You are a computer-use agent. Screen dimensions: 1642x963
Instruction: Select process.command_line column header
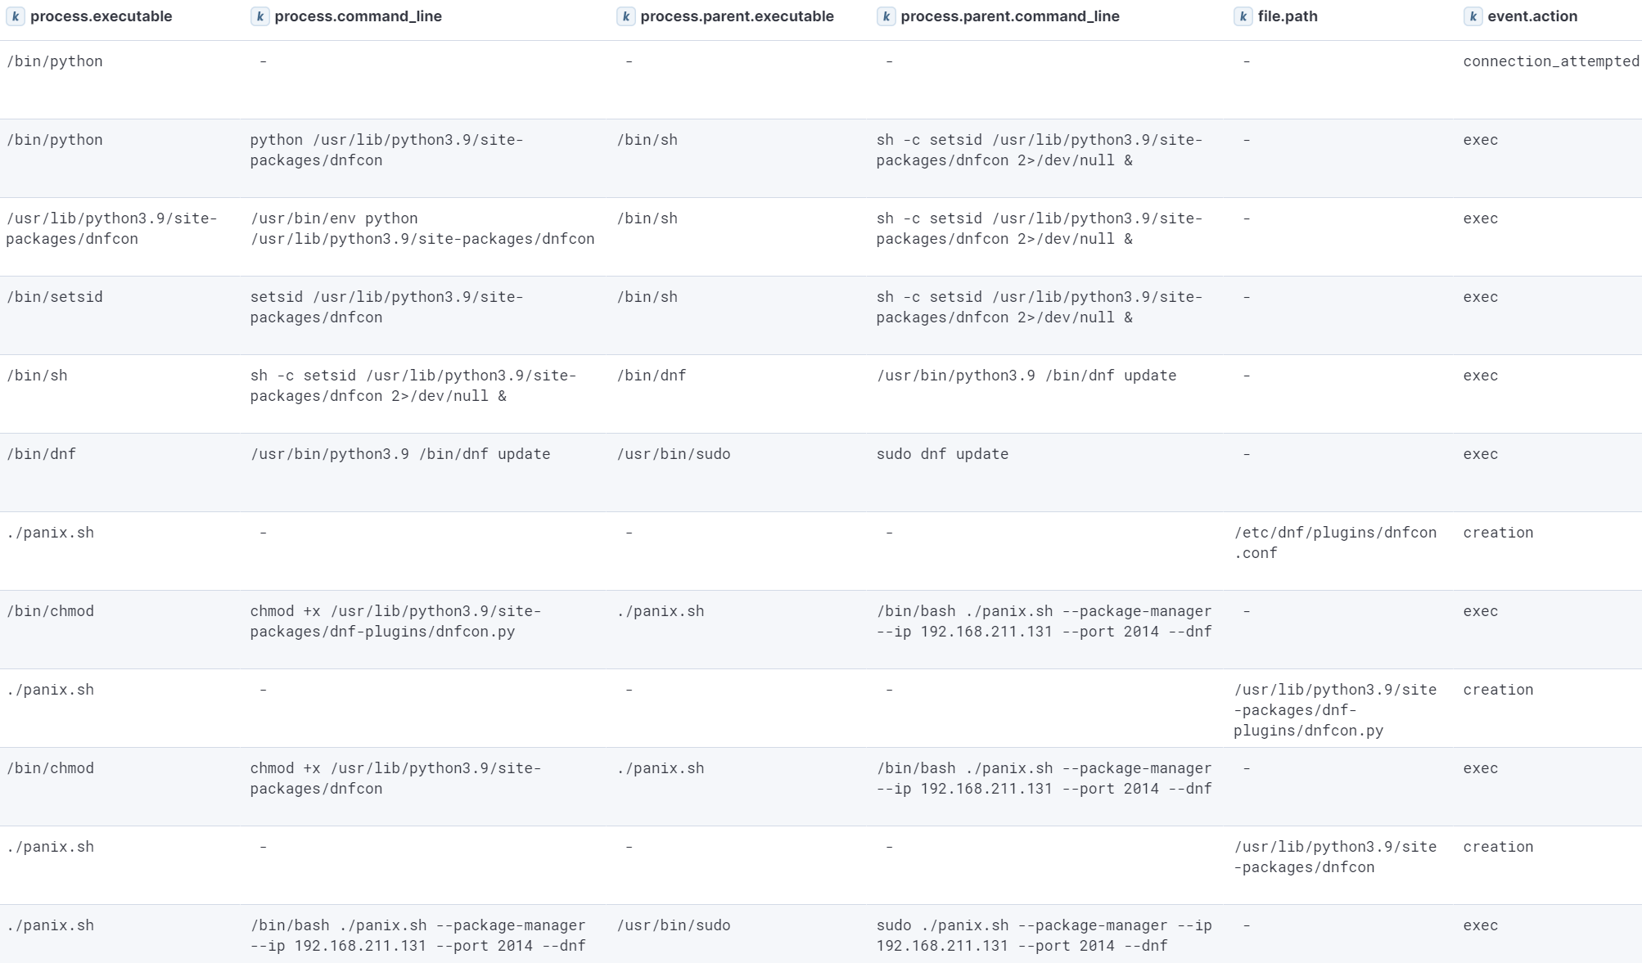click(358, 16)
